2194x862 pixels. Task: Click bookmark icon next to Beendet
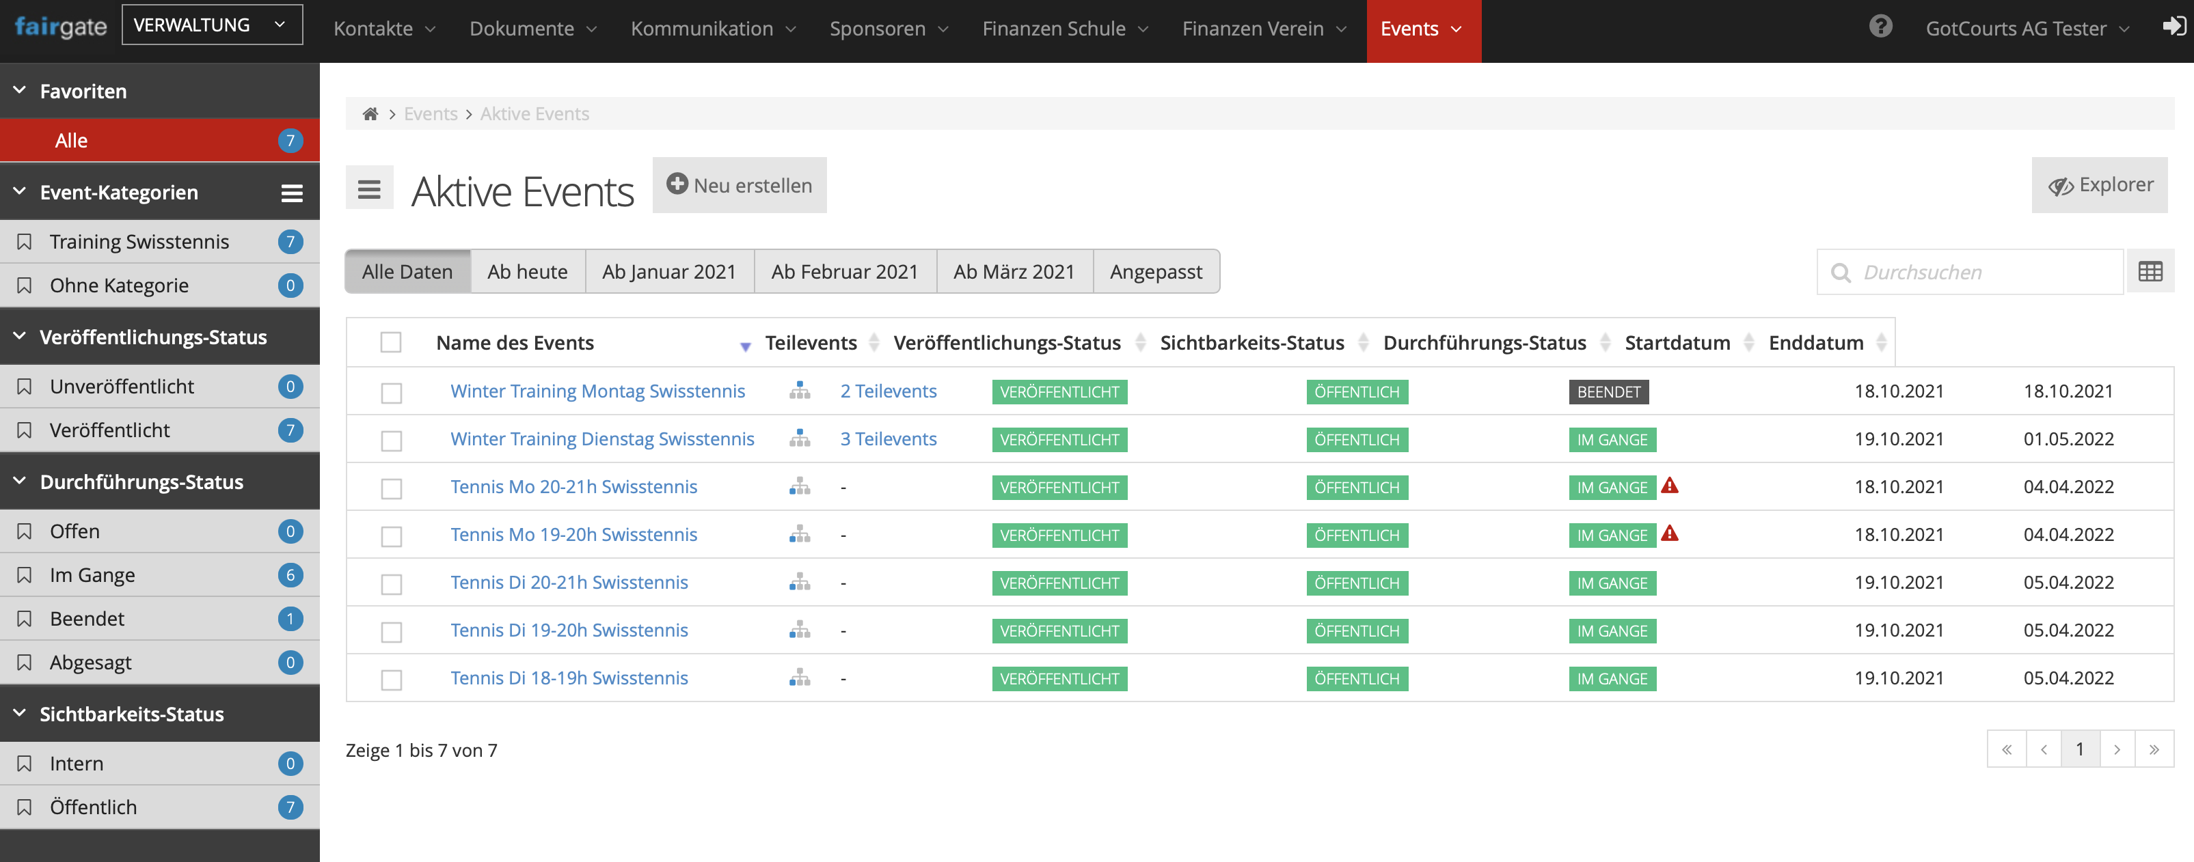25,619
